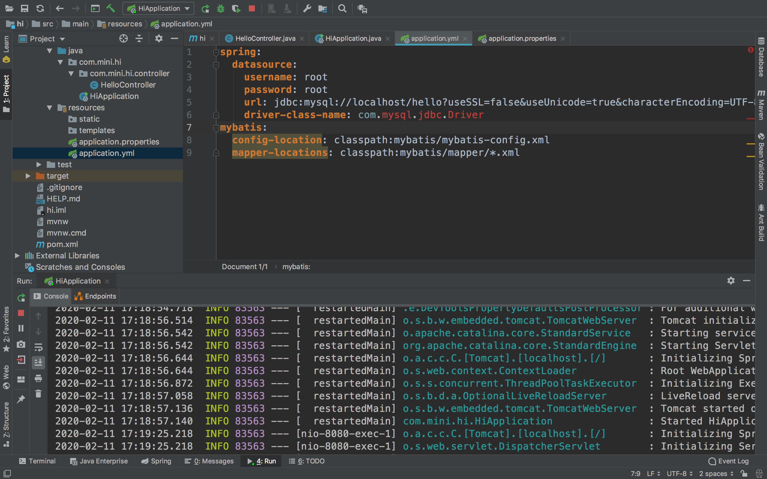Open pom.xml in project tree
The image size is (767, 479).
[62, 244]
